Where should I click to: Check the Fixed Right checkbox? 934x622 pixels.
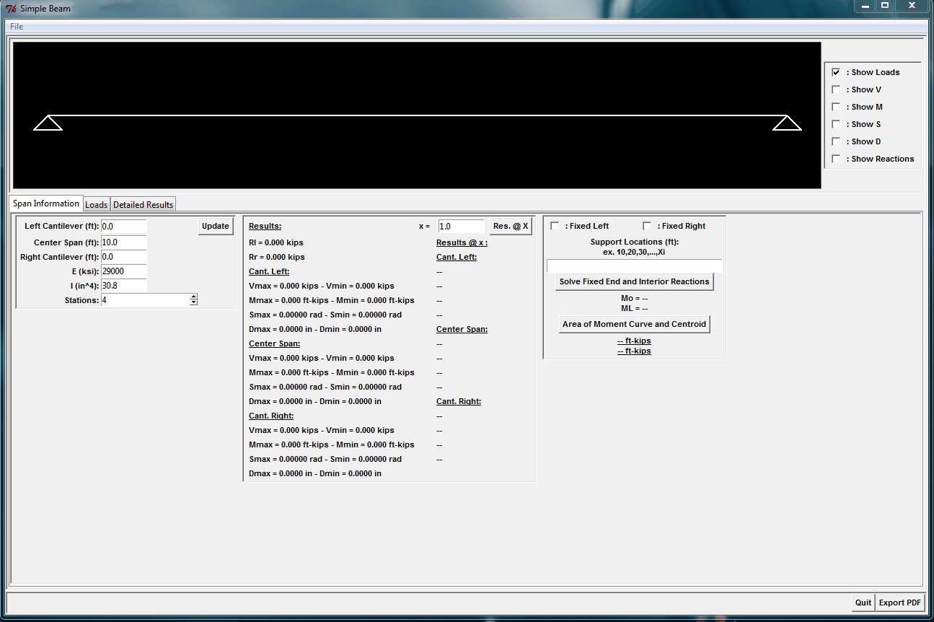tap(647, 226)
